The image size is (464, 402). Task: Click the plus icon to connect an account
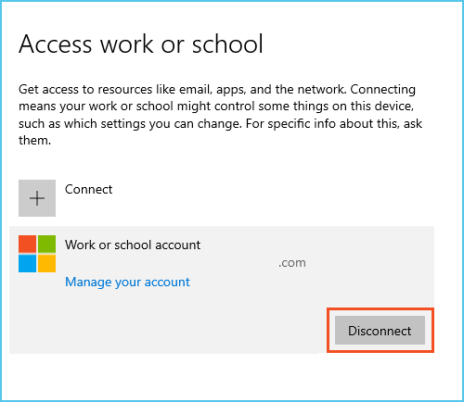click(x=37, y=198)
